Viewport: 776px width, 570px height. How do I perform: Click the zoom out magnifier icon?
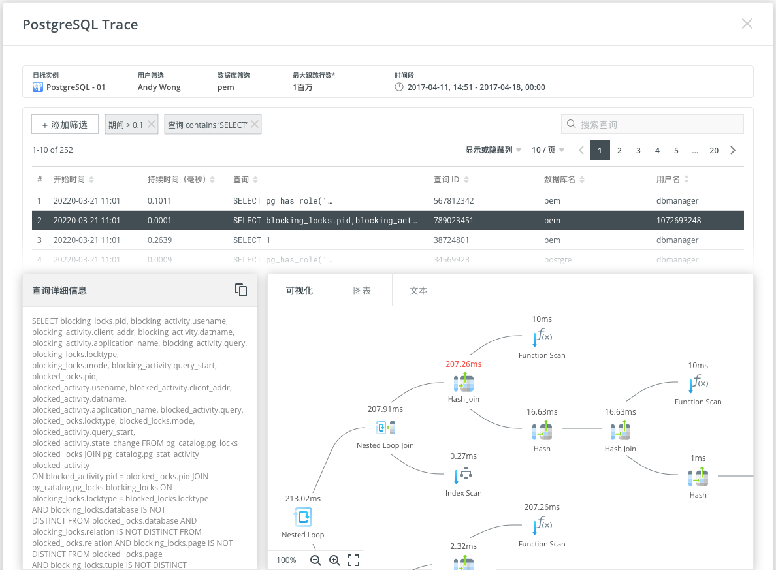pos(315,560)
